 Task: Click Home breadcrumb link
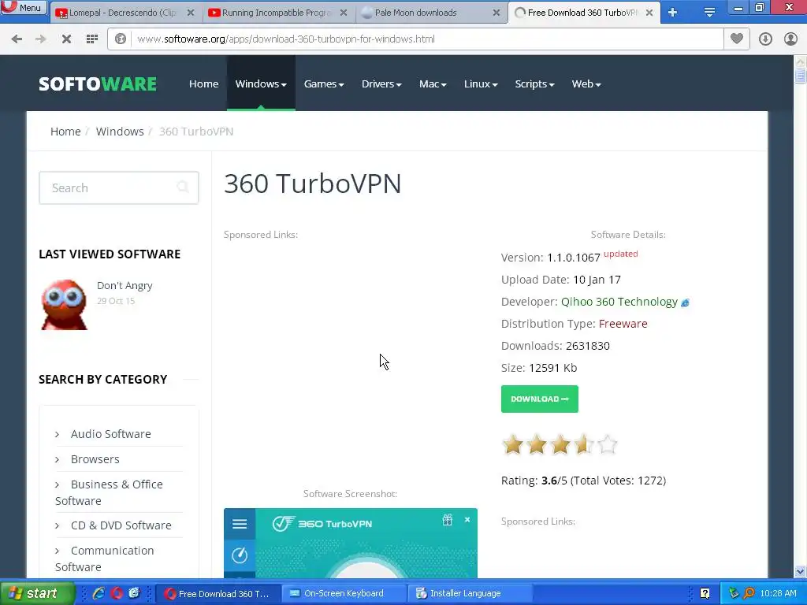click(65, 132)
